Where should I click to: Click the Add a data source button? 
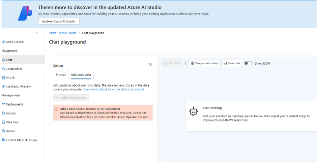coord(71,98)
